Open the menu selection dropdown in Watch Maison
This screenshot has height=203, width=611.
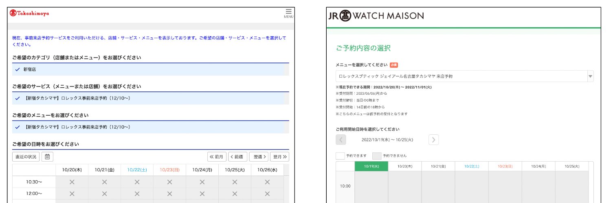(x=465, y=76)
